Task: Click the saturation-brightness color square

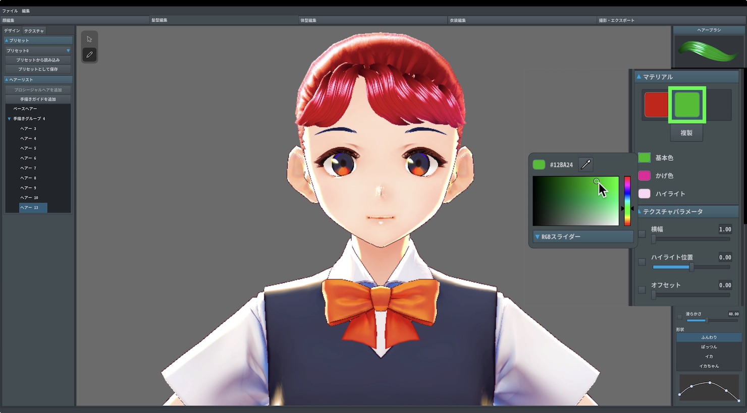Action: (575, 201)
